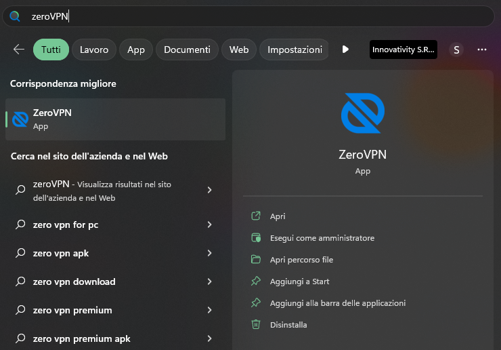Expand chevron for 'zero vpn premium apk'
The image size is (501, 350).
point(210,338)
